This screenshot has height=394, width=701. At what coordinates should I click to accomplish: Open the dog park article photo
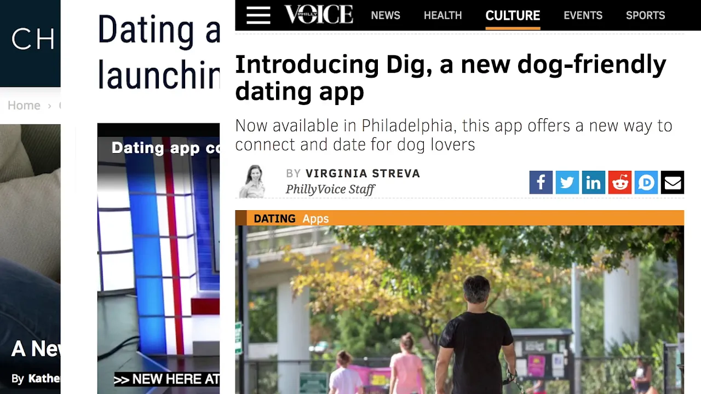[x=459, y=310]
